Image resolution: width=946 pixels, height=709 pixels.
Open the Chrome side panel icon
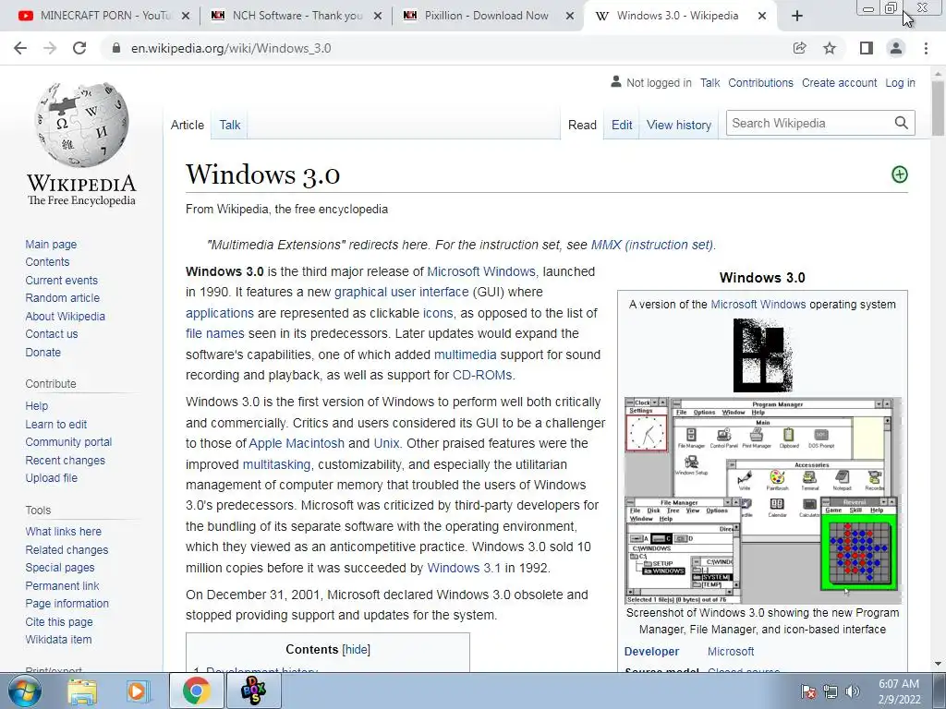tap(867, 48)
